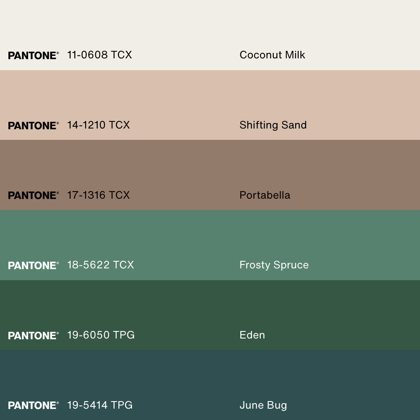Click the Frosty Spruce name label
The width and height of the screenshot is (420, 420).
(274, 265)
